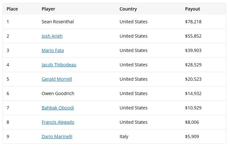
Task: Open Josh Arieh player link
Action: point(52,36)
